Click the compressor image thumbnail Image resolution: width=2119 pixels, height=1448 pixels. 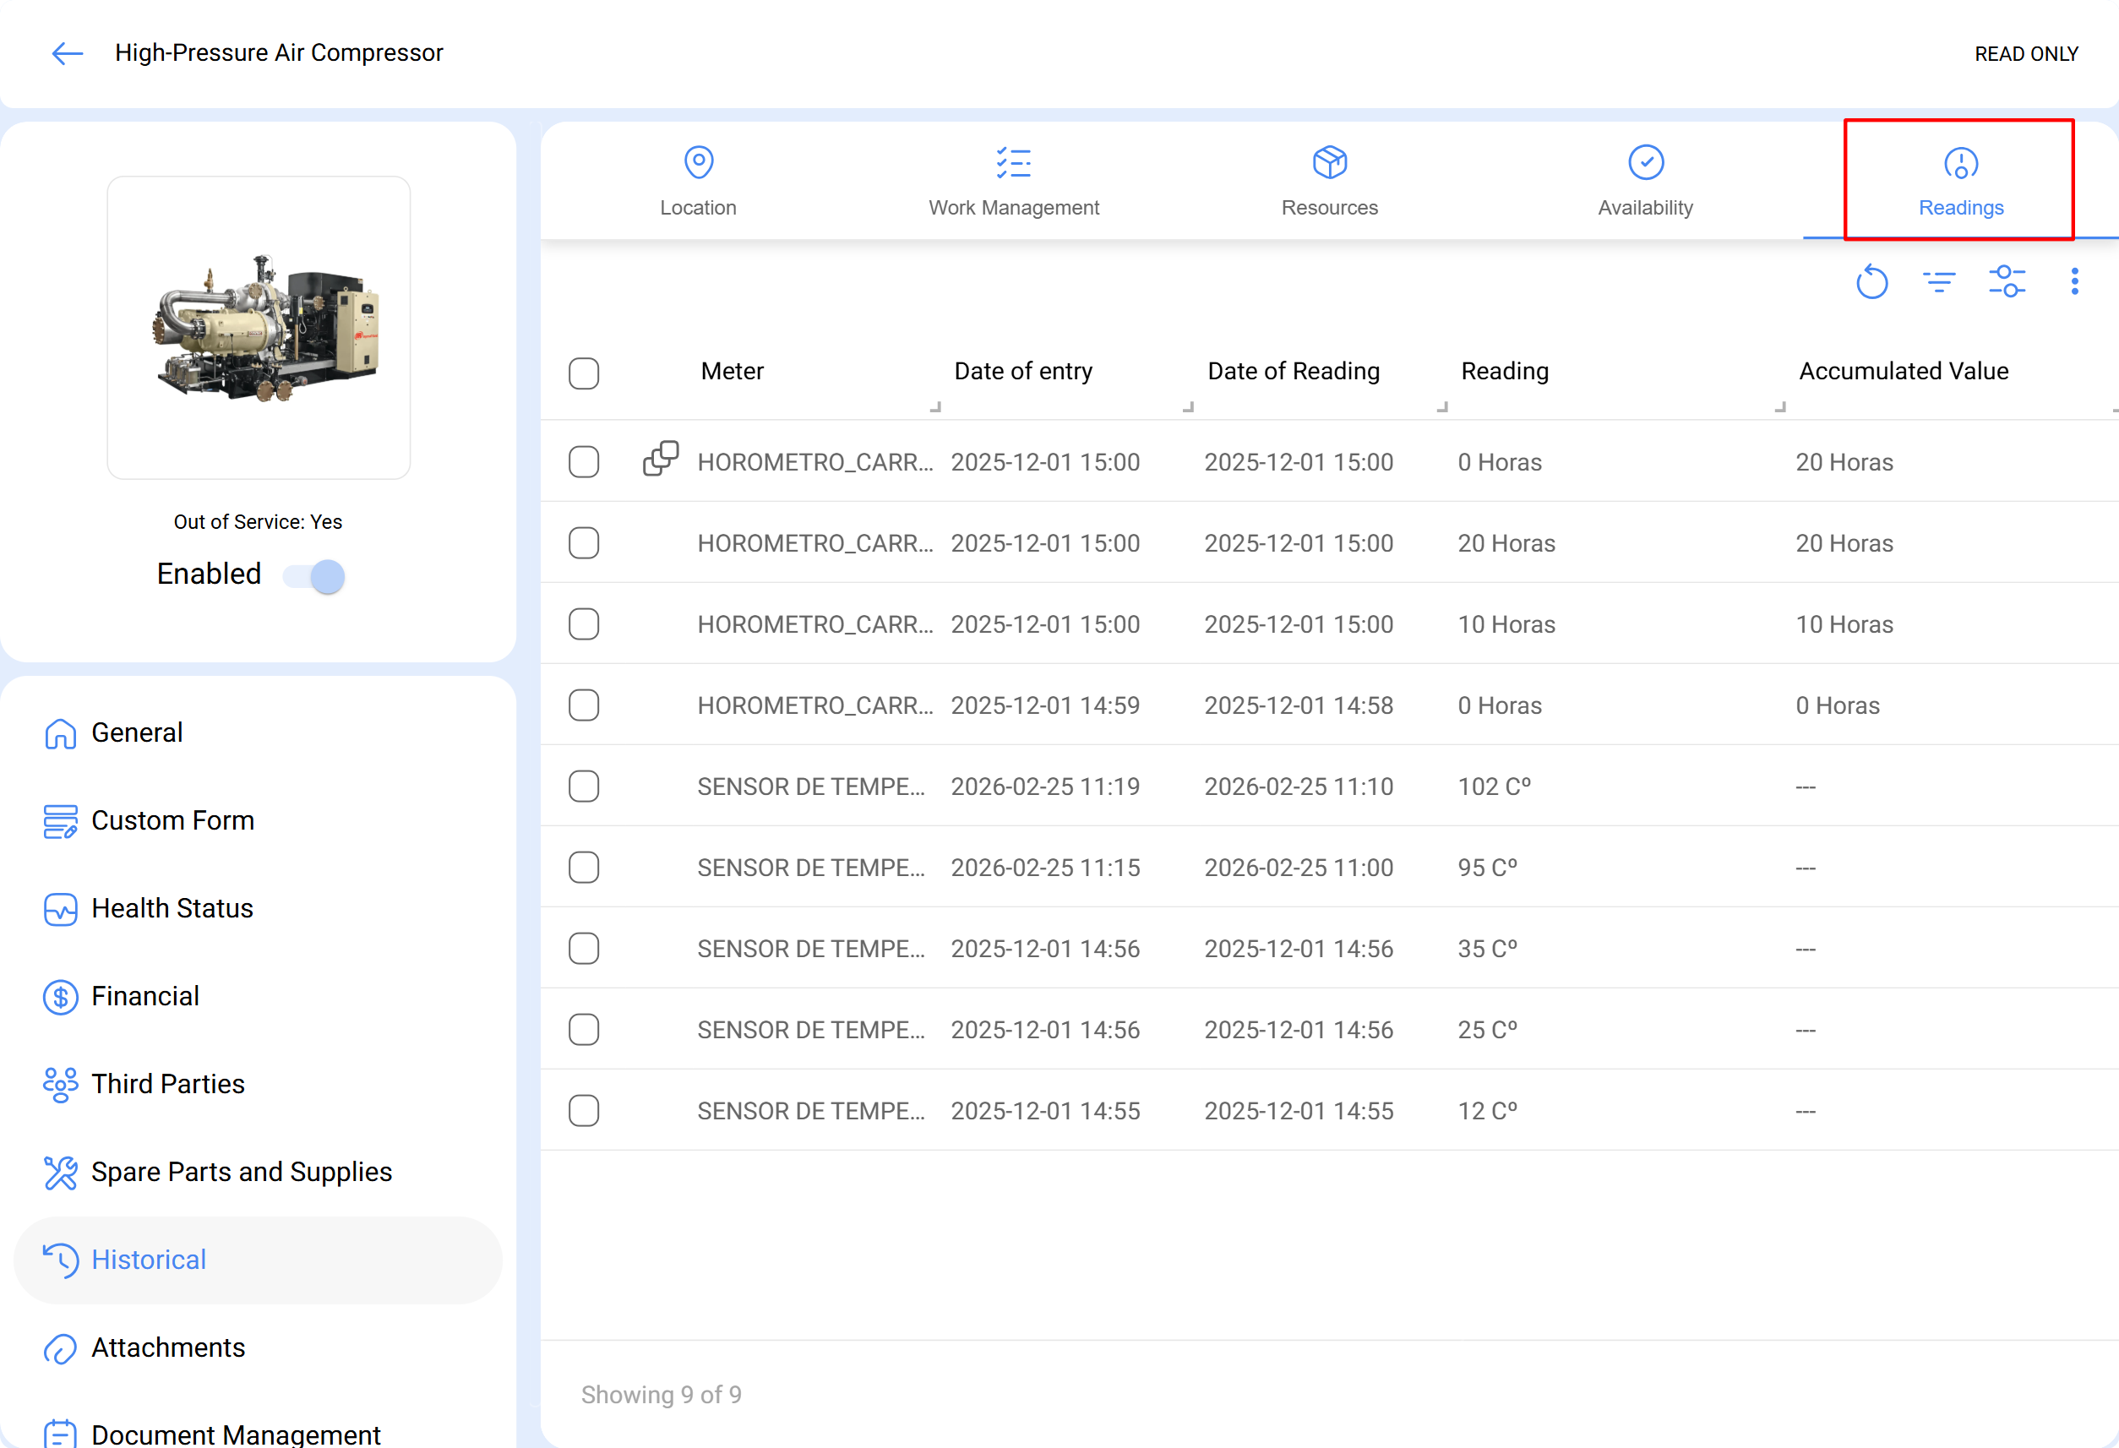tap(259, 327)
